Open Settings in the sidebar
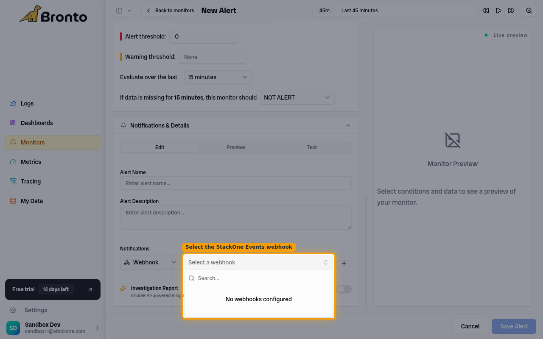Screen dimensions: 543x339 pyautogui.click(x=53, y=310)
